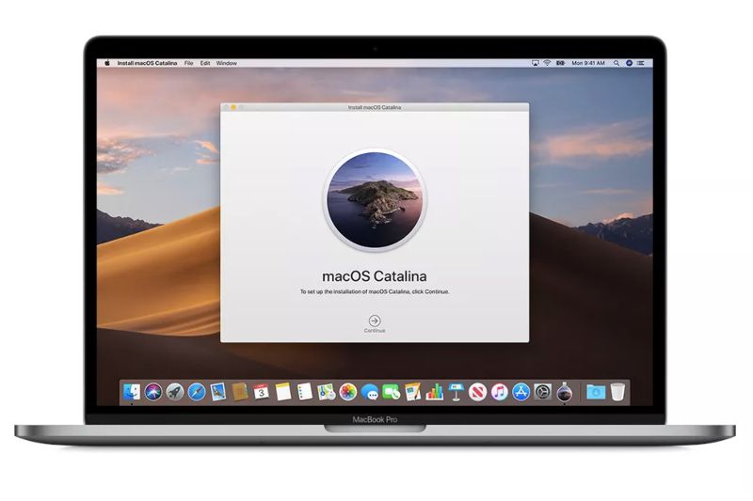
Task: Open Photos app in the Dock
Action: point(348,391)
